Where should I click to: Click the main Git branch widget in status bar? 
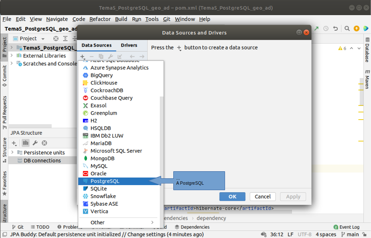coord(350,235)
